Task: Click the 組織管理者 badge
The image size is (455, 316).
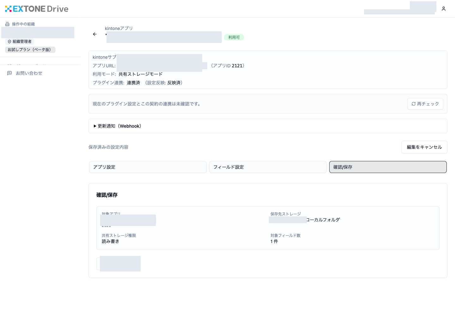Action: click(x=20, y=41)
